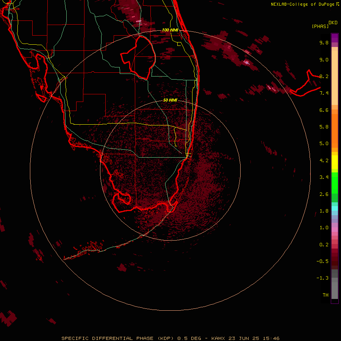Click the [PHAS] unit label
The height and width of the screenshot is (341, 341).
point(320,27)
